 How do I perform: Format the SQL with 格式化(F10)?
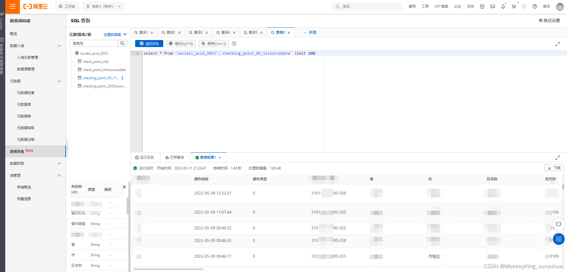[181, 44]
